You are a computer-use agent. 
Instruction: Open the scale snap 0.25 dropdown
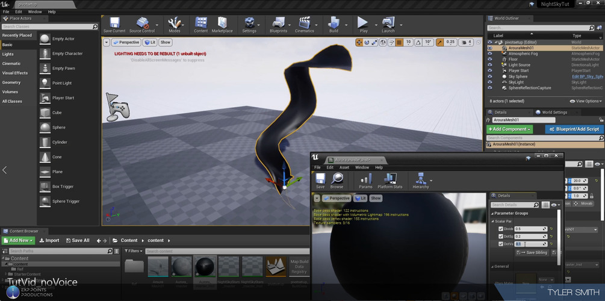tap(450, 43)
